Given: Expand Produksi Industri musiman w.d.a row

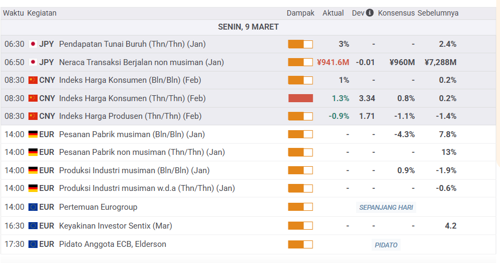Looking at the screenshot, I should tap(147, 188).
